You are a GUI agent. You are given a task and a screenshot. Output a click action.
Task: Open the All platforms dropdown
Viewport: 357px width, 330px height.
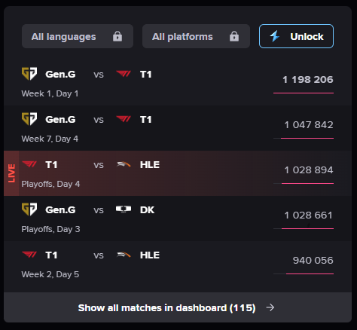(196, 36)
